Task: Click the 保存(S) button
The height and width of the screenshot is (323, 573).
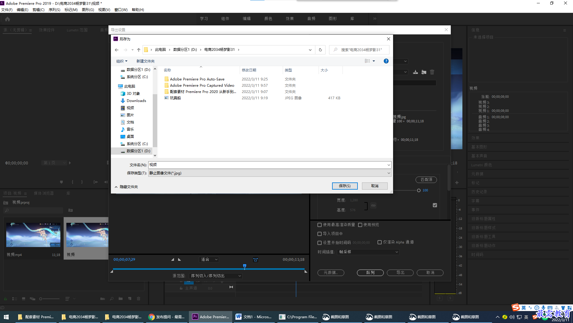Action: click(345, 186)
